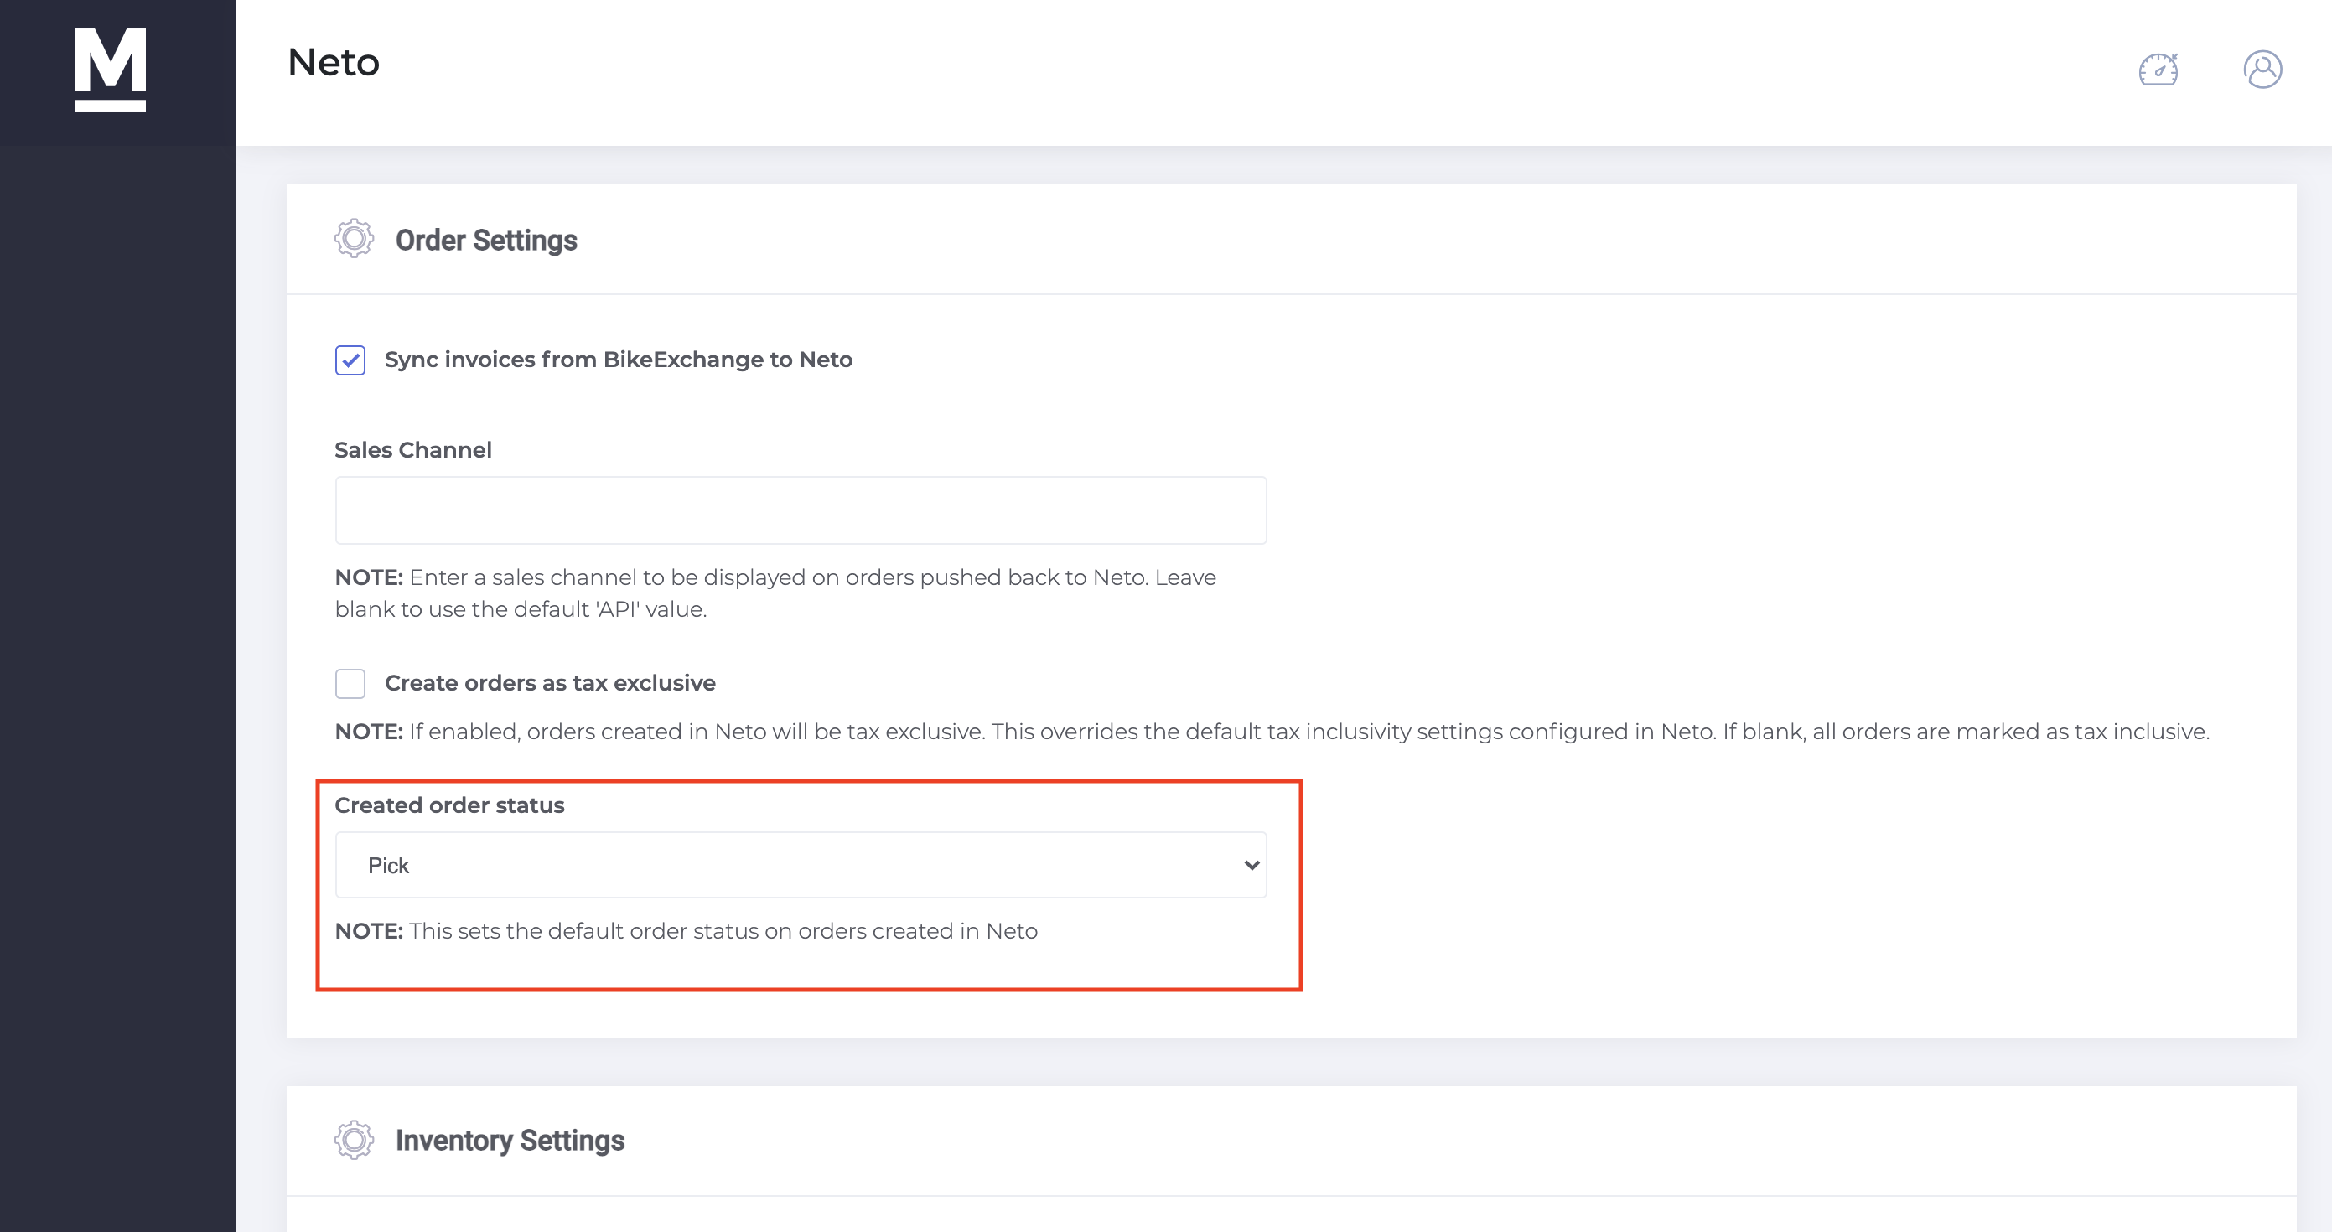The image size is (2332, 1232).
Task: Click the note about sales channel default API
Action: point(775,593)
